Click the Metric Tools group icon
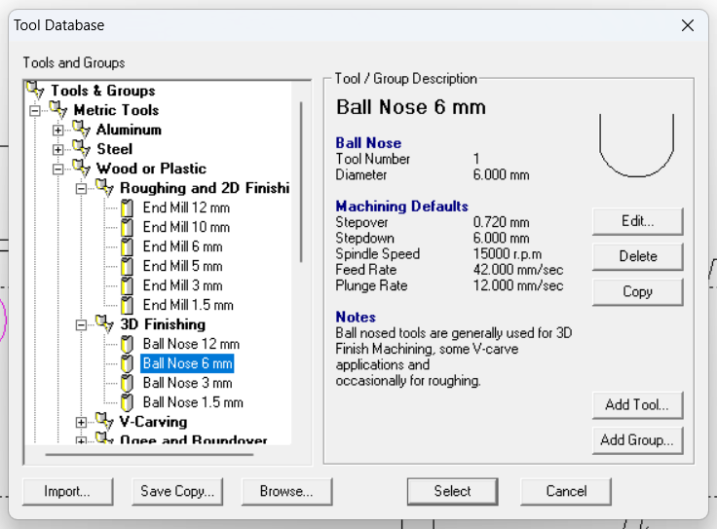Screen dimensions: 717x529 [x=58, y=109]
